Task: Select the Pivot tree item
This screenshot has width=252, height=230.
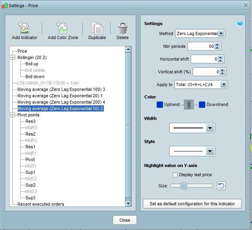Action: coord(30,160)
